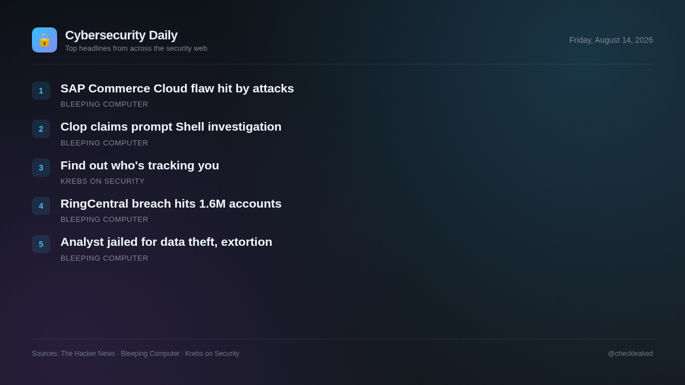Open headline Analyst jailed for data theft, extortion
Screen dimensions: 685x385
(166, 242)
